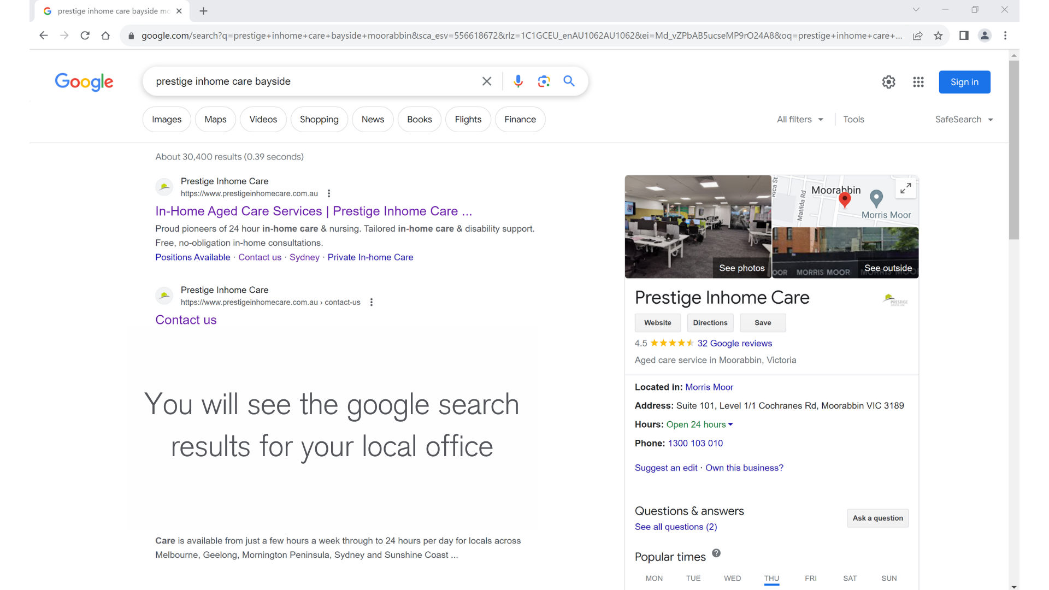Switch to the News filter
The image size is (1049, 590).
(373, 119)
